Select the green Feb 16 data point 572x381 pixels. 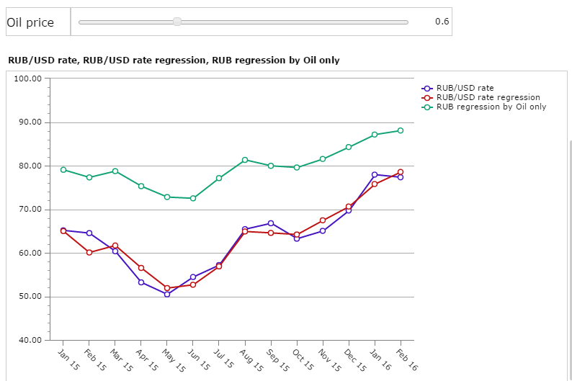tap(401, 130)
